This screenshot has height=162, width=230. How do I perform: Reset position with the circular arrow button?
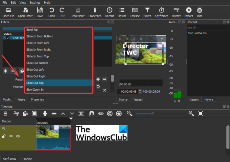(x=98, y=87)
